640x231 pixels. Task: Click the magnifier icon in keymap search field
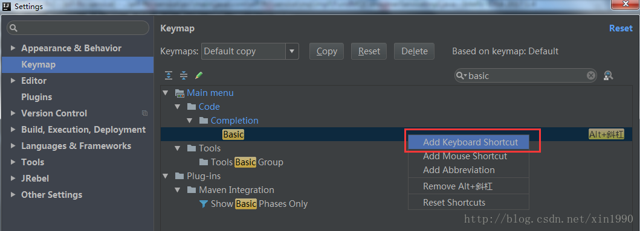point(461,76)
